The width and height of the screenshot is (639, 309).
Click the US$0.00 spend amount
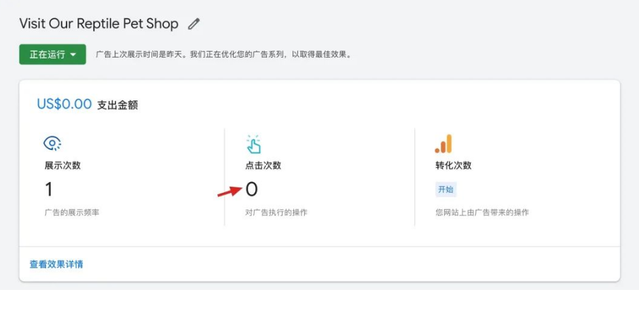pos(64,105)
